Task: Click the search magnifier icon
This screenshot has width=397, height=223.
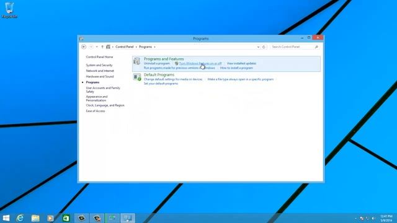Action: (316, 47)
